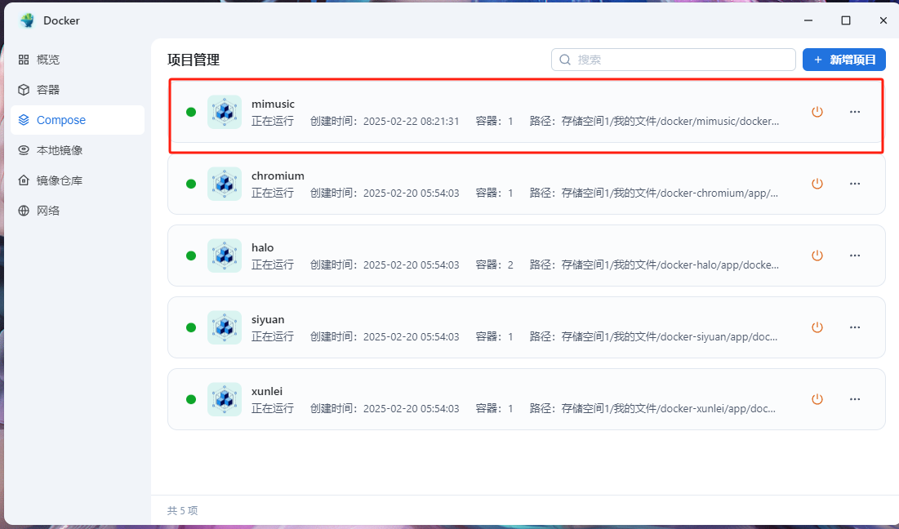Open the 容器 containers section
Viewport: 899px width, 529px height.
48,90
